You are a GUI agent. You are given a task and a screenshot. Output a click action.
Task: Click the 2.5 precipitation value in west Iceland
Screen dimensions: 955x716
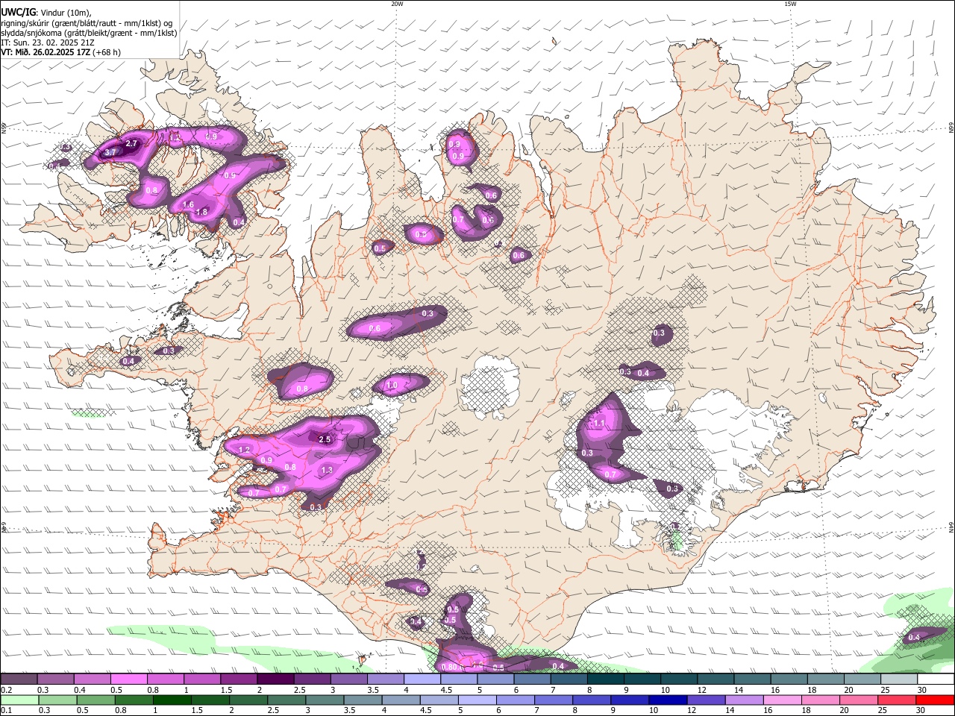coord(325,440)
